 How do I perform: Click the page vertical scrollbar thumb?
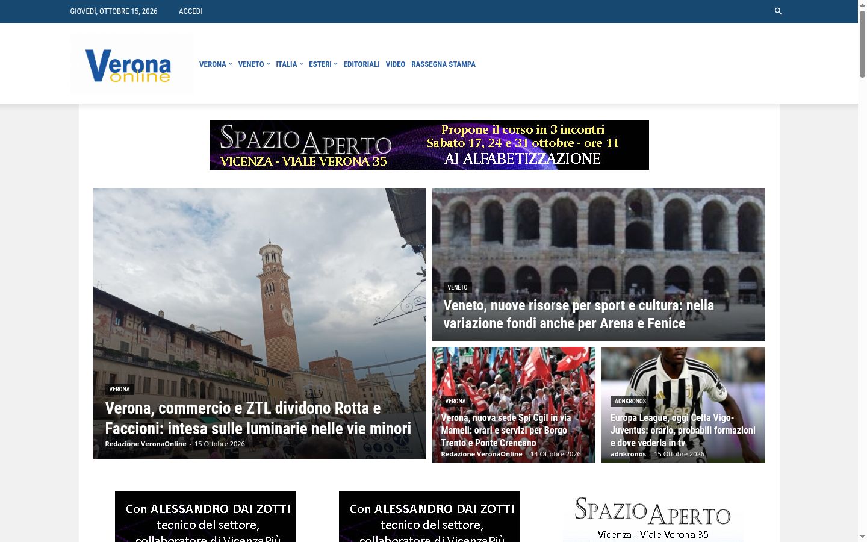862,43
